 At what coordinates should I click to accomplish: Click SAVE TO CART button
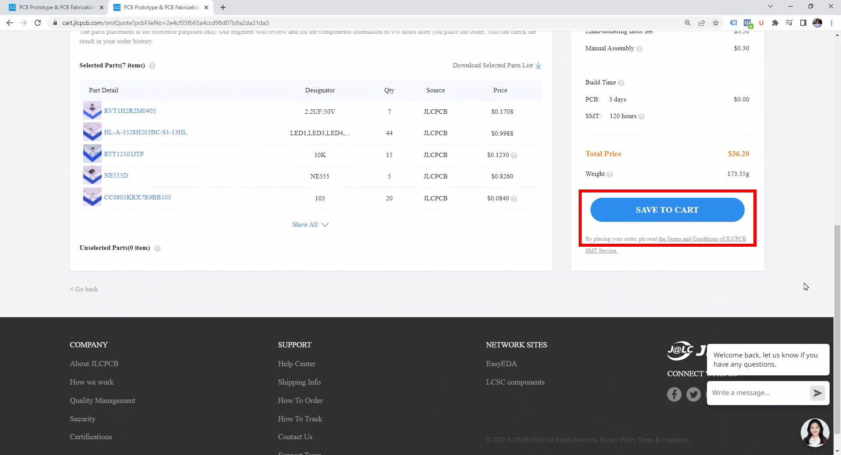click(x=667, y=210)
